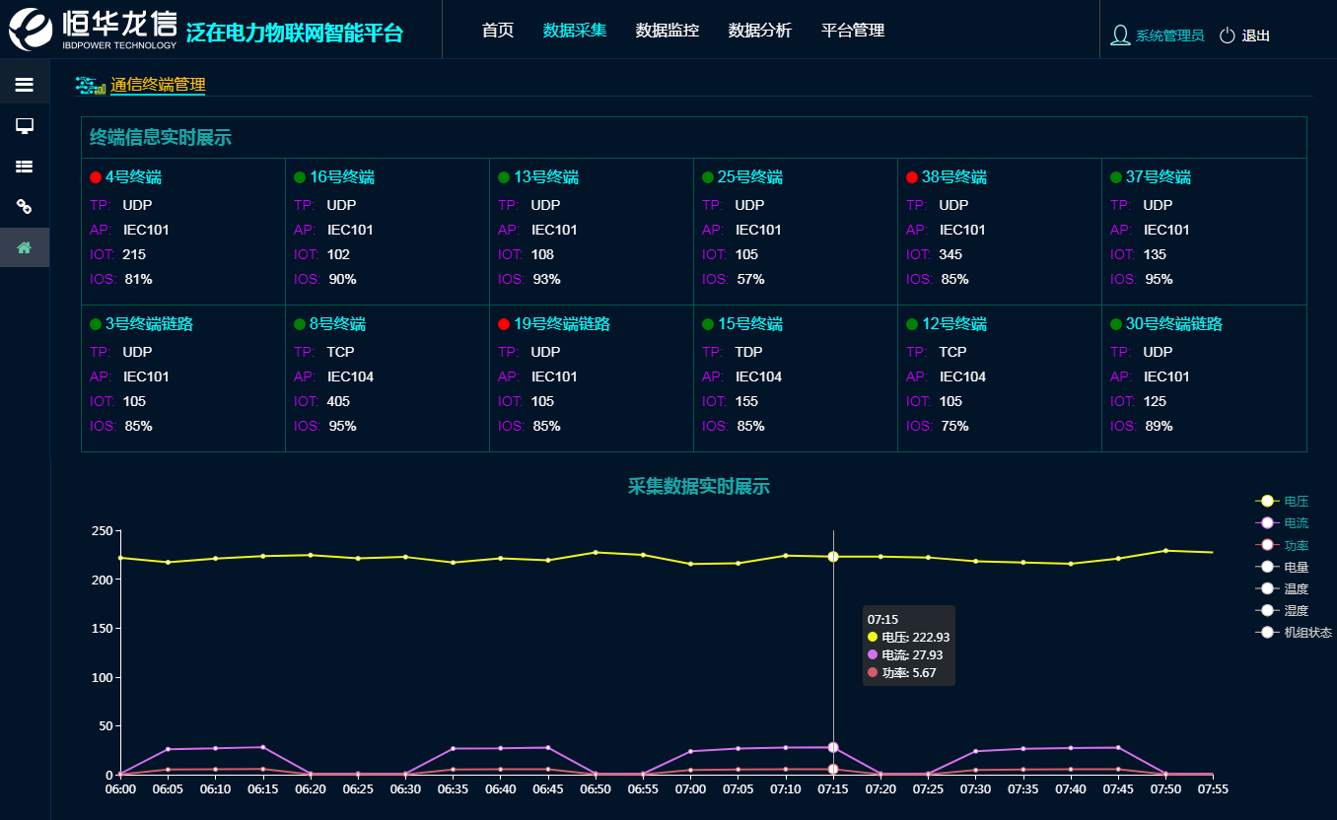Open the 平台管理 menu
Image resolution: width=1337 pixels, height=820 pixels.
(851, 31)
